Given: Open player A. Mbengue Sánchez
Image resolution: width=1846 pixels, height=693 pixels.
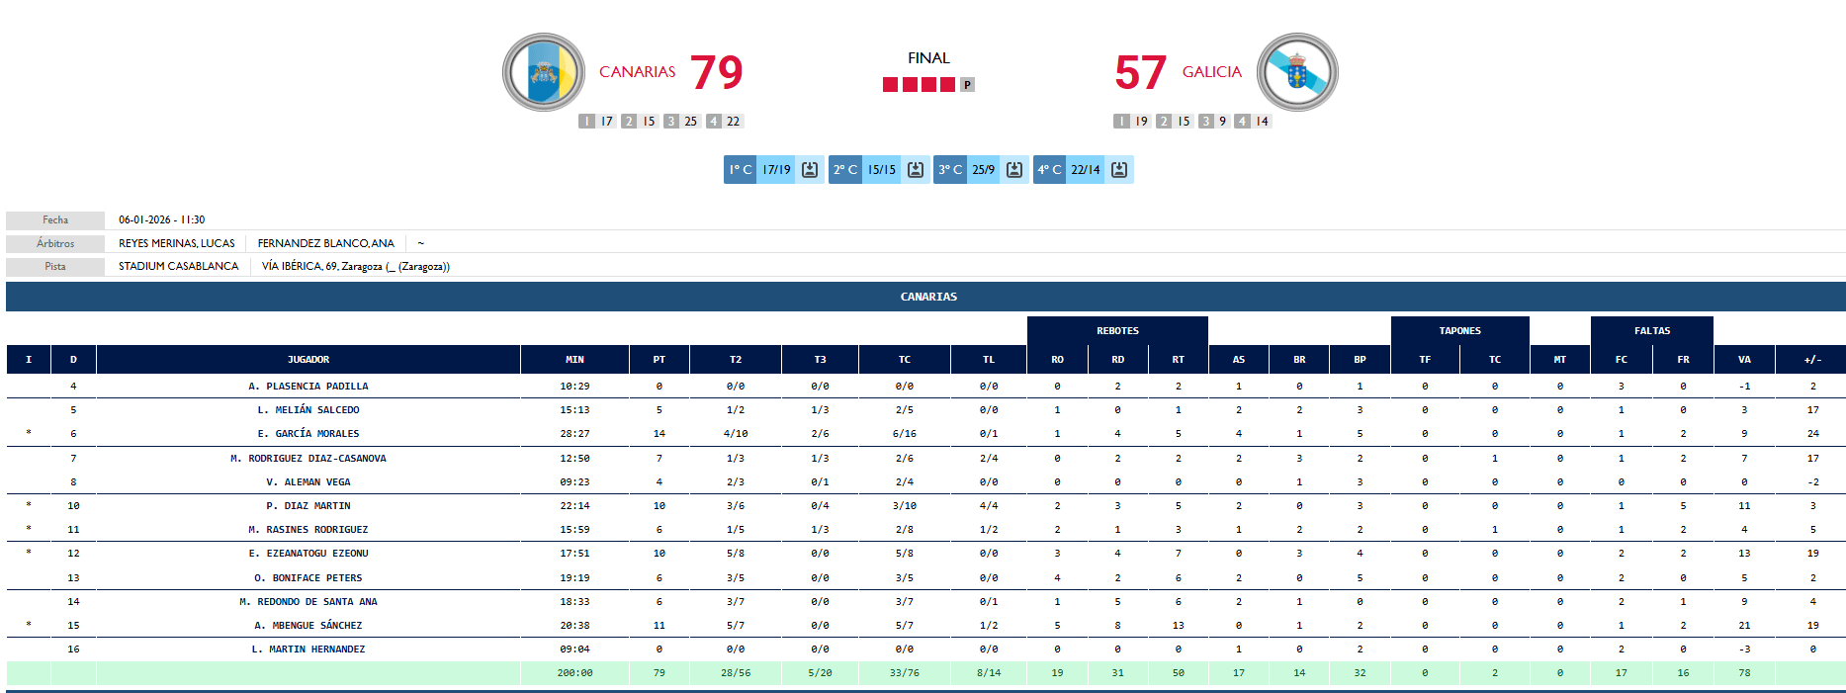Looking at the screenshot, I should (x=308, y=626).
